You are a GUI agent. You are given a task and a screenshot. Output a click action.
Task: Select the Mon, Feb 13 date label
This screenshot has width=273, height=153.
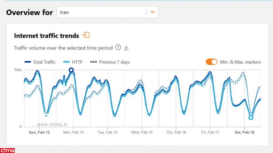[74, 132]
